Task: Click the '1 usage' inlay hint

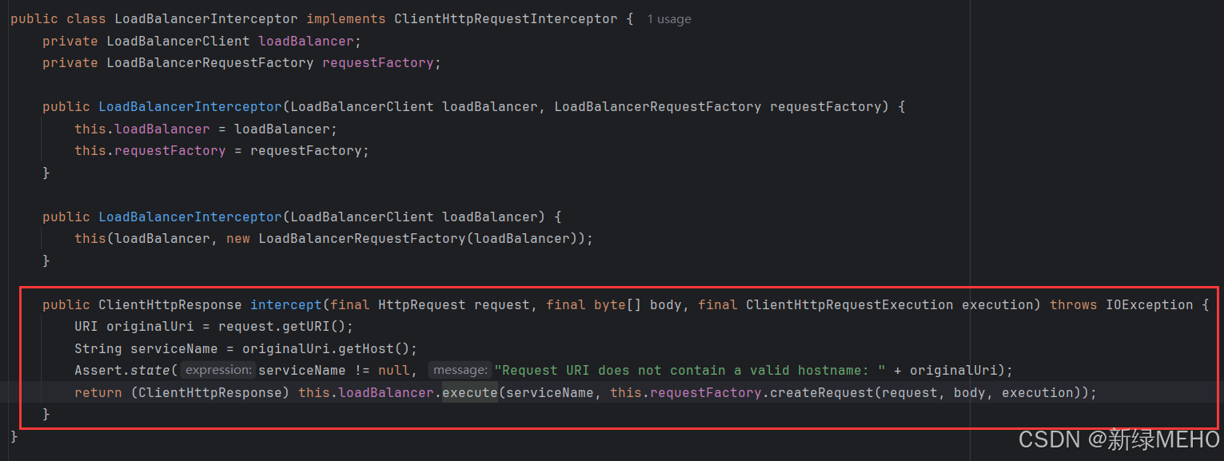Action: [669, 19]
